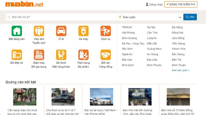Click the blue Tìm search button
The image size is (206, 115).
click(190, 17)
